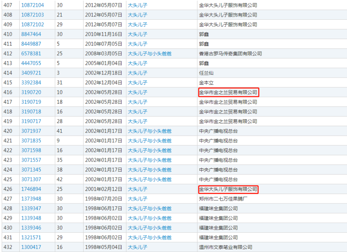Follow registration link 1339346
Viewport: 347px width, 252px height.
click(31, 228)
